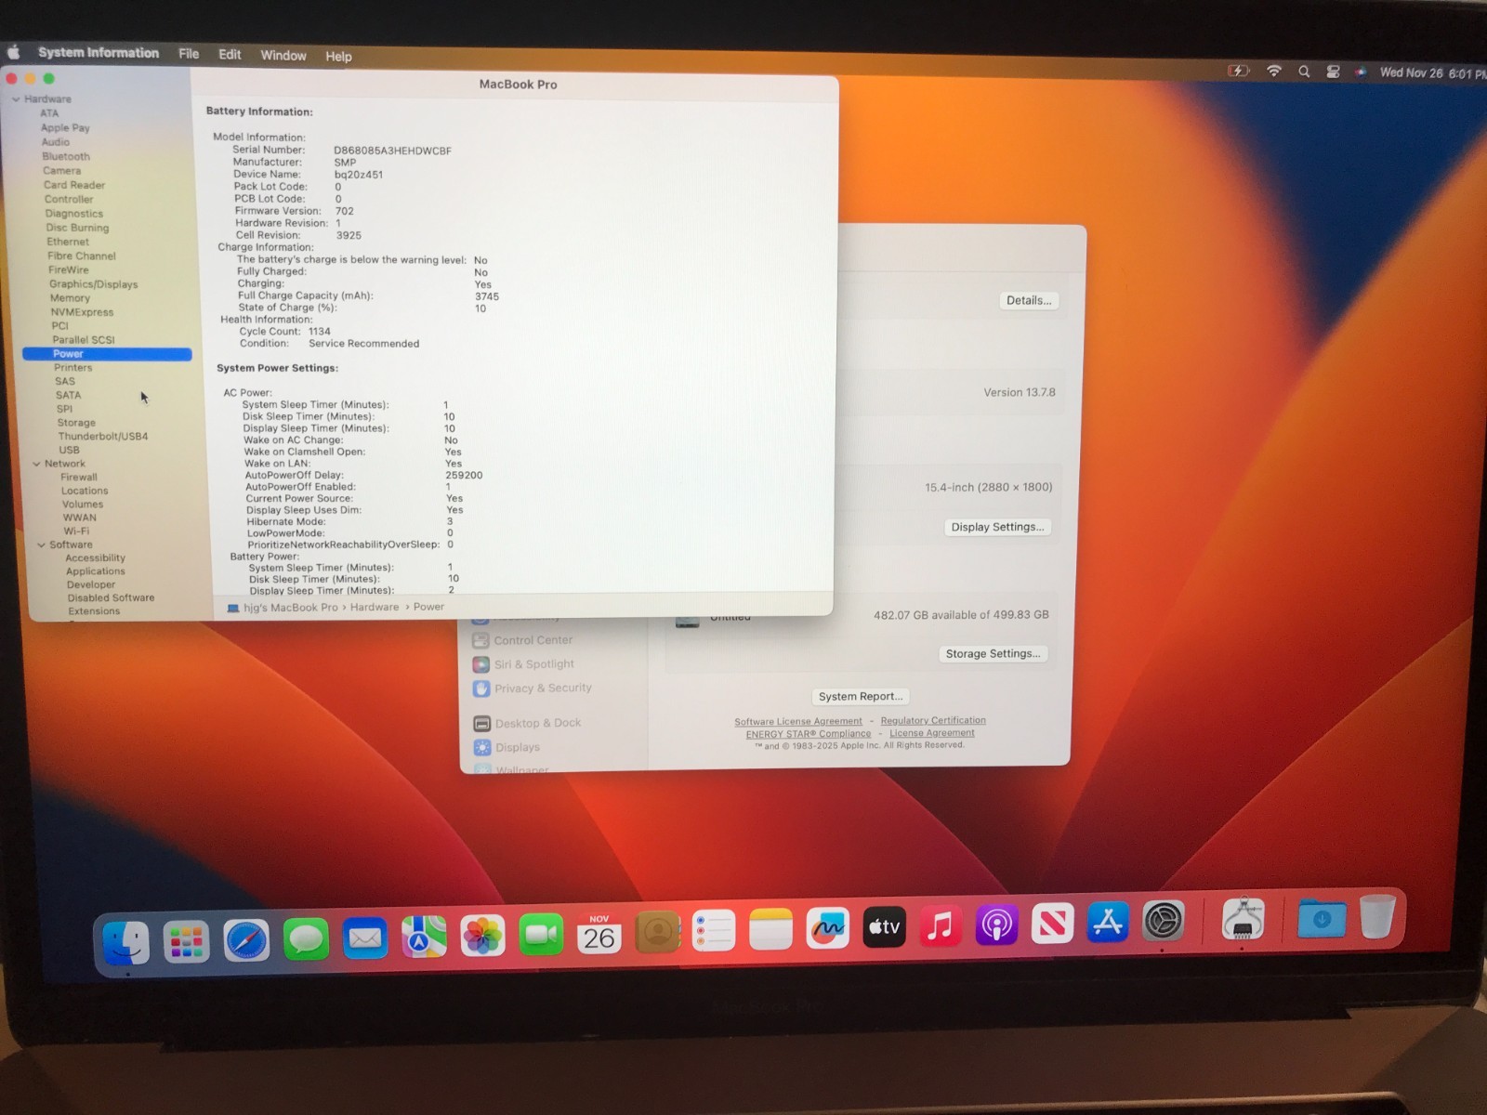Viewport: 1487px width, 1115px height.
Task: Launch Maps from the Dock
Action: 424,938
